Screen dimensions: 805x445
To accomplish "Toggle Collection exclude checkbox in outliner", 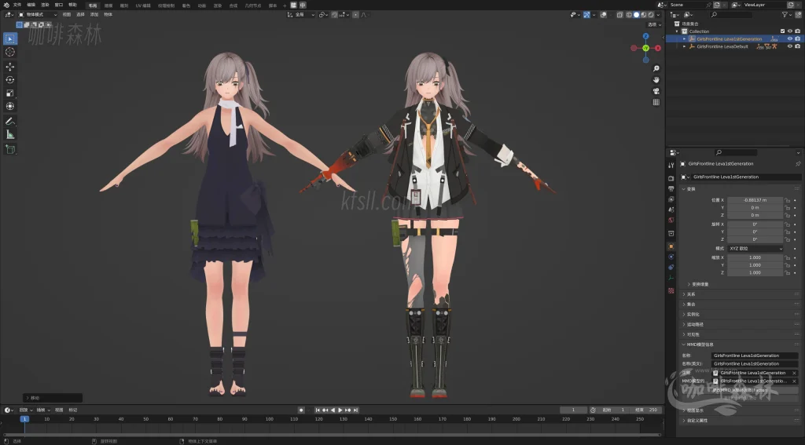I will pyautogui.click(x=782, y=31).
